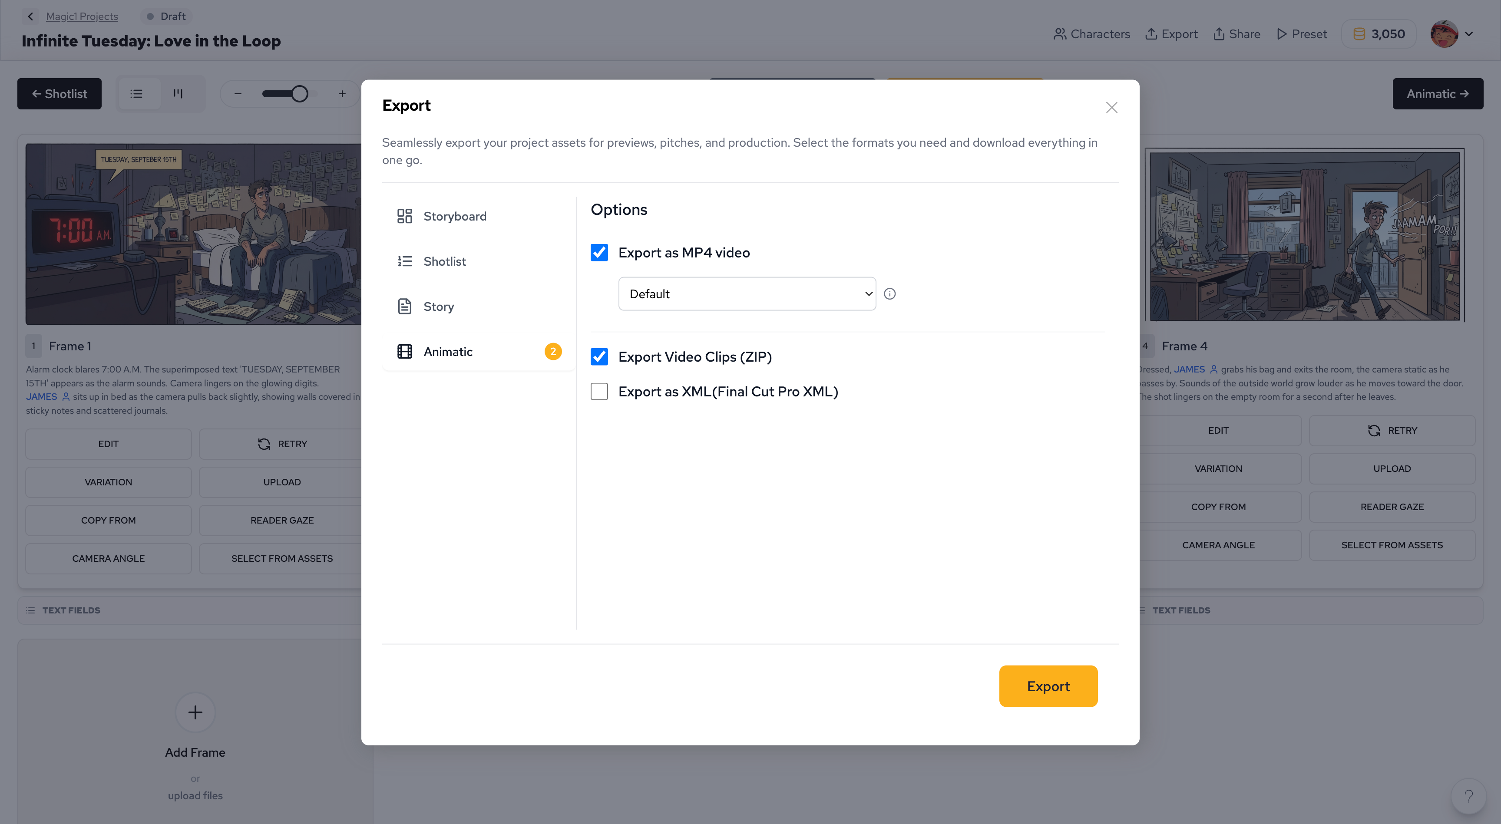Click the credits coin icon showing 3,050
Image resolution: width=1501 pixels, height=824 pixels.
click(x=1359, y=34)
